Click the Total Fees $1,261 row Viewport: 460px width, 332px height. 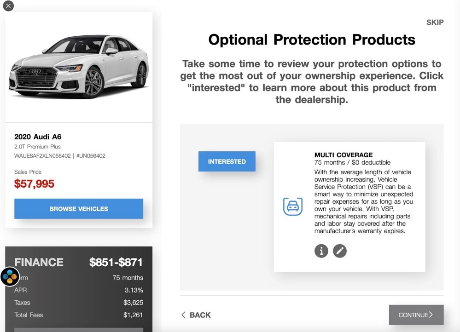[79, 315]
